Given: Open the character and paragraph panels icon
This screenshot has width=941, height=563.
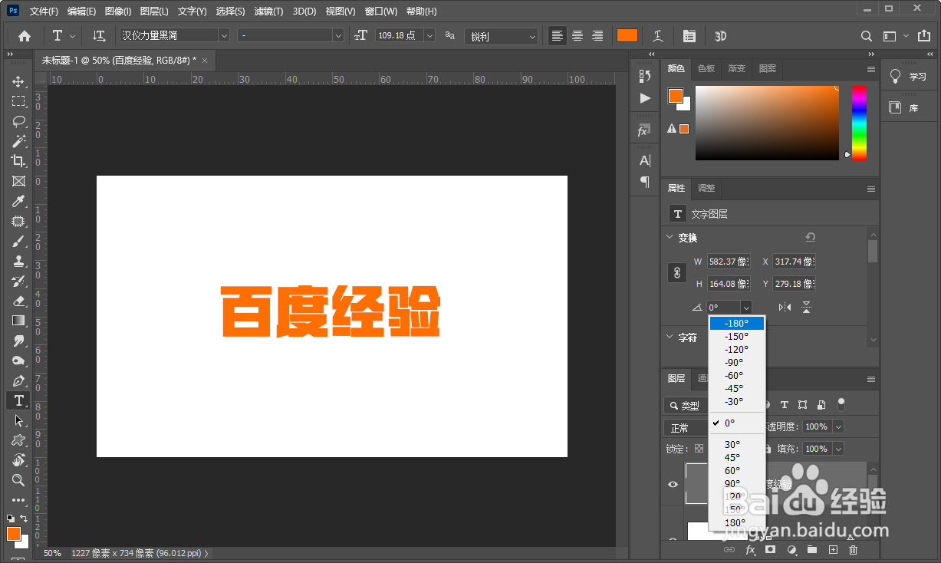Looking at the screenshot, I should click(689, 36).
